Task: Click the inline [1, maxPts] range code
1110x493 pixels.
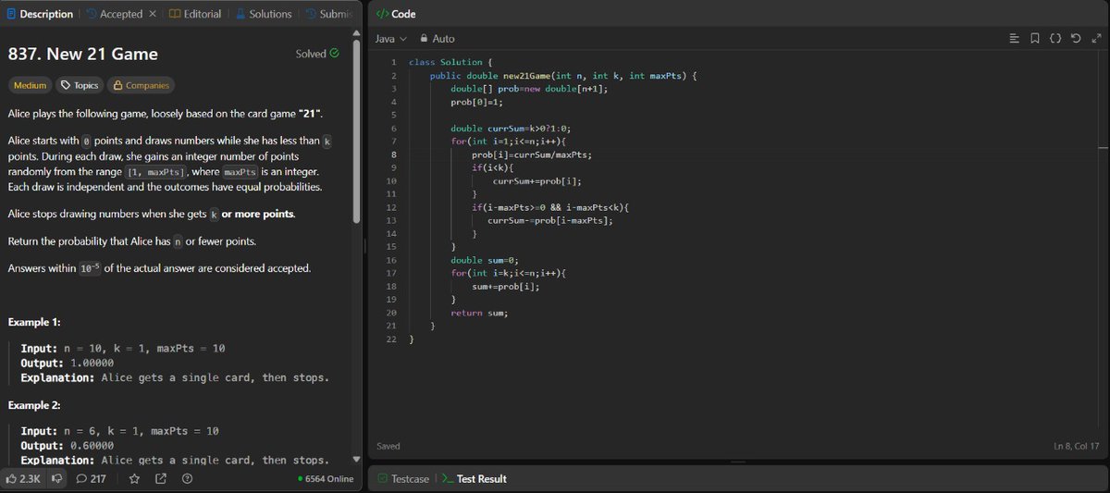Action: click(x=156, y=173)
